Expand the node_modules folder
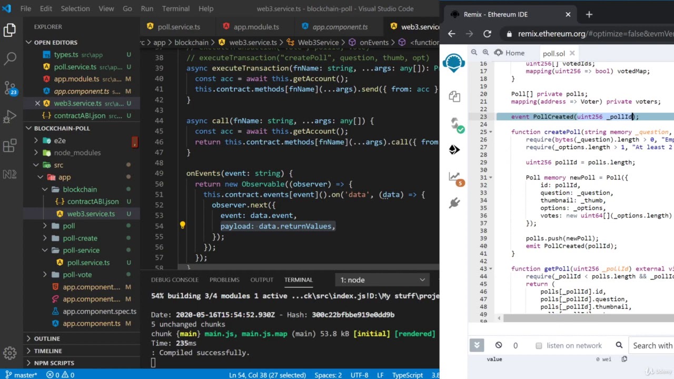 click(x=77, y=153)
